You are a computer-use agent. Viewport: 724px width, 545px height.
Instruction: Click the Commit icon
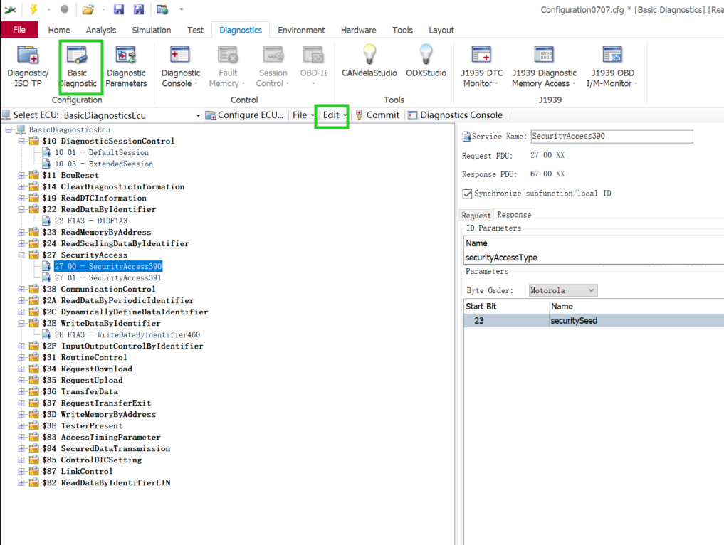[360, 115]
